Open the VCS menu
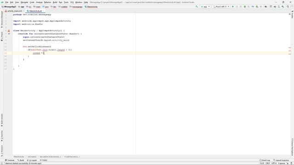Image resolution: width=294 pixels, height=165 pixels. tap(72, 2)
